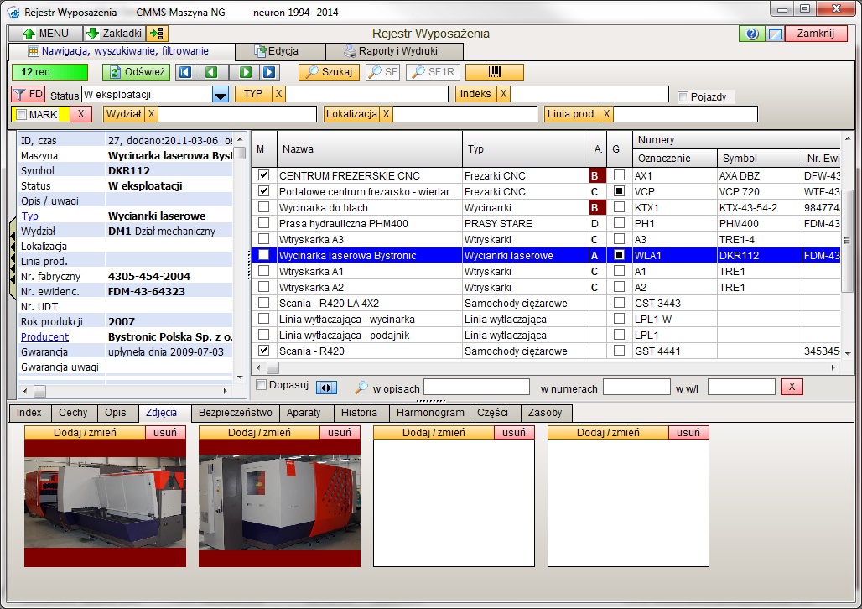This screenshot has height=609, width=862.
Task: Uncheck M box for Scania - R420 row
Action: click(x=264, y=351)
